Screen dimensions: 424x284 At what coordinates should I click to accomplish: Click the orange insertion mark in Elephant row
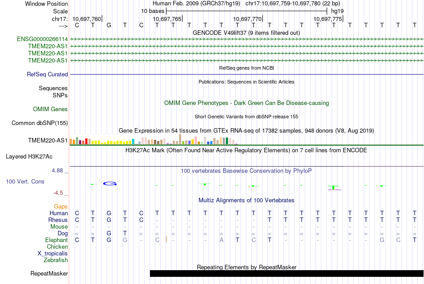pos(166,239)
